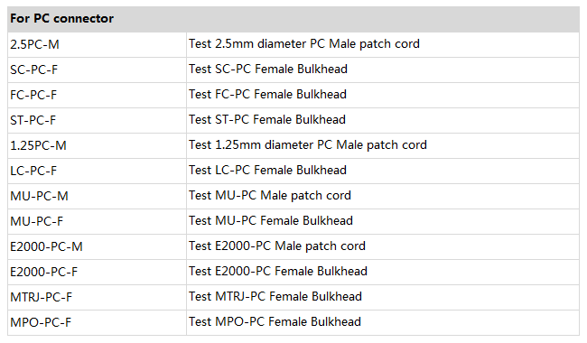
Task: Select the 1.25PC-M model cell
Action: (x=97, y=145)
